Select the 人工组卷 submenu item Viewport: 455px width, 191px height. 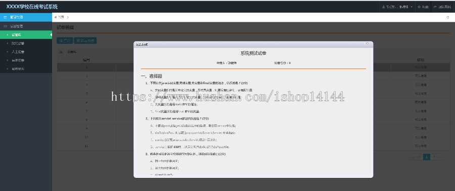click(26, 52)
